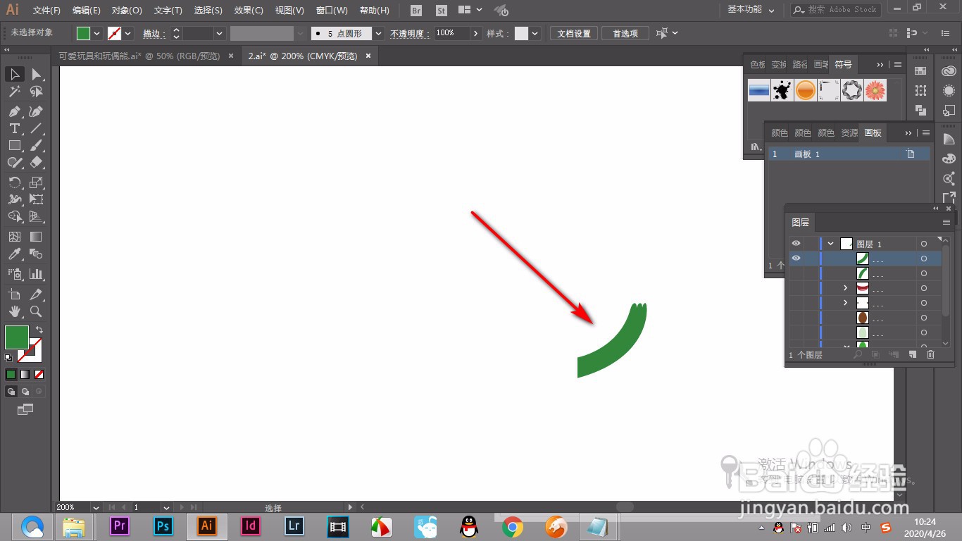Select the Pen tool
This screenshot has width=962, height=541.
click(14, 111)
